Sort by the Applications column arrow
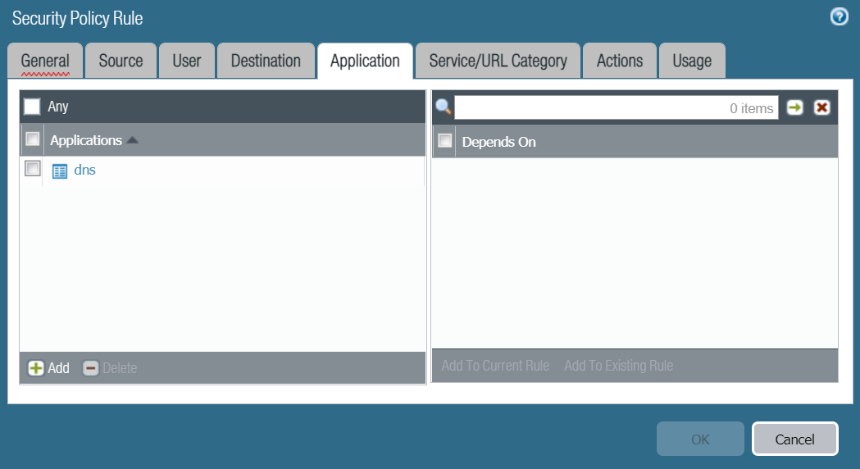The height and width of the screenshot is (469, 860). tap(133, 141)
